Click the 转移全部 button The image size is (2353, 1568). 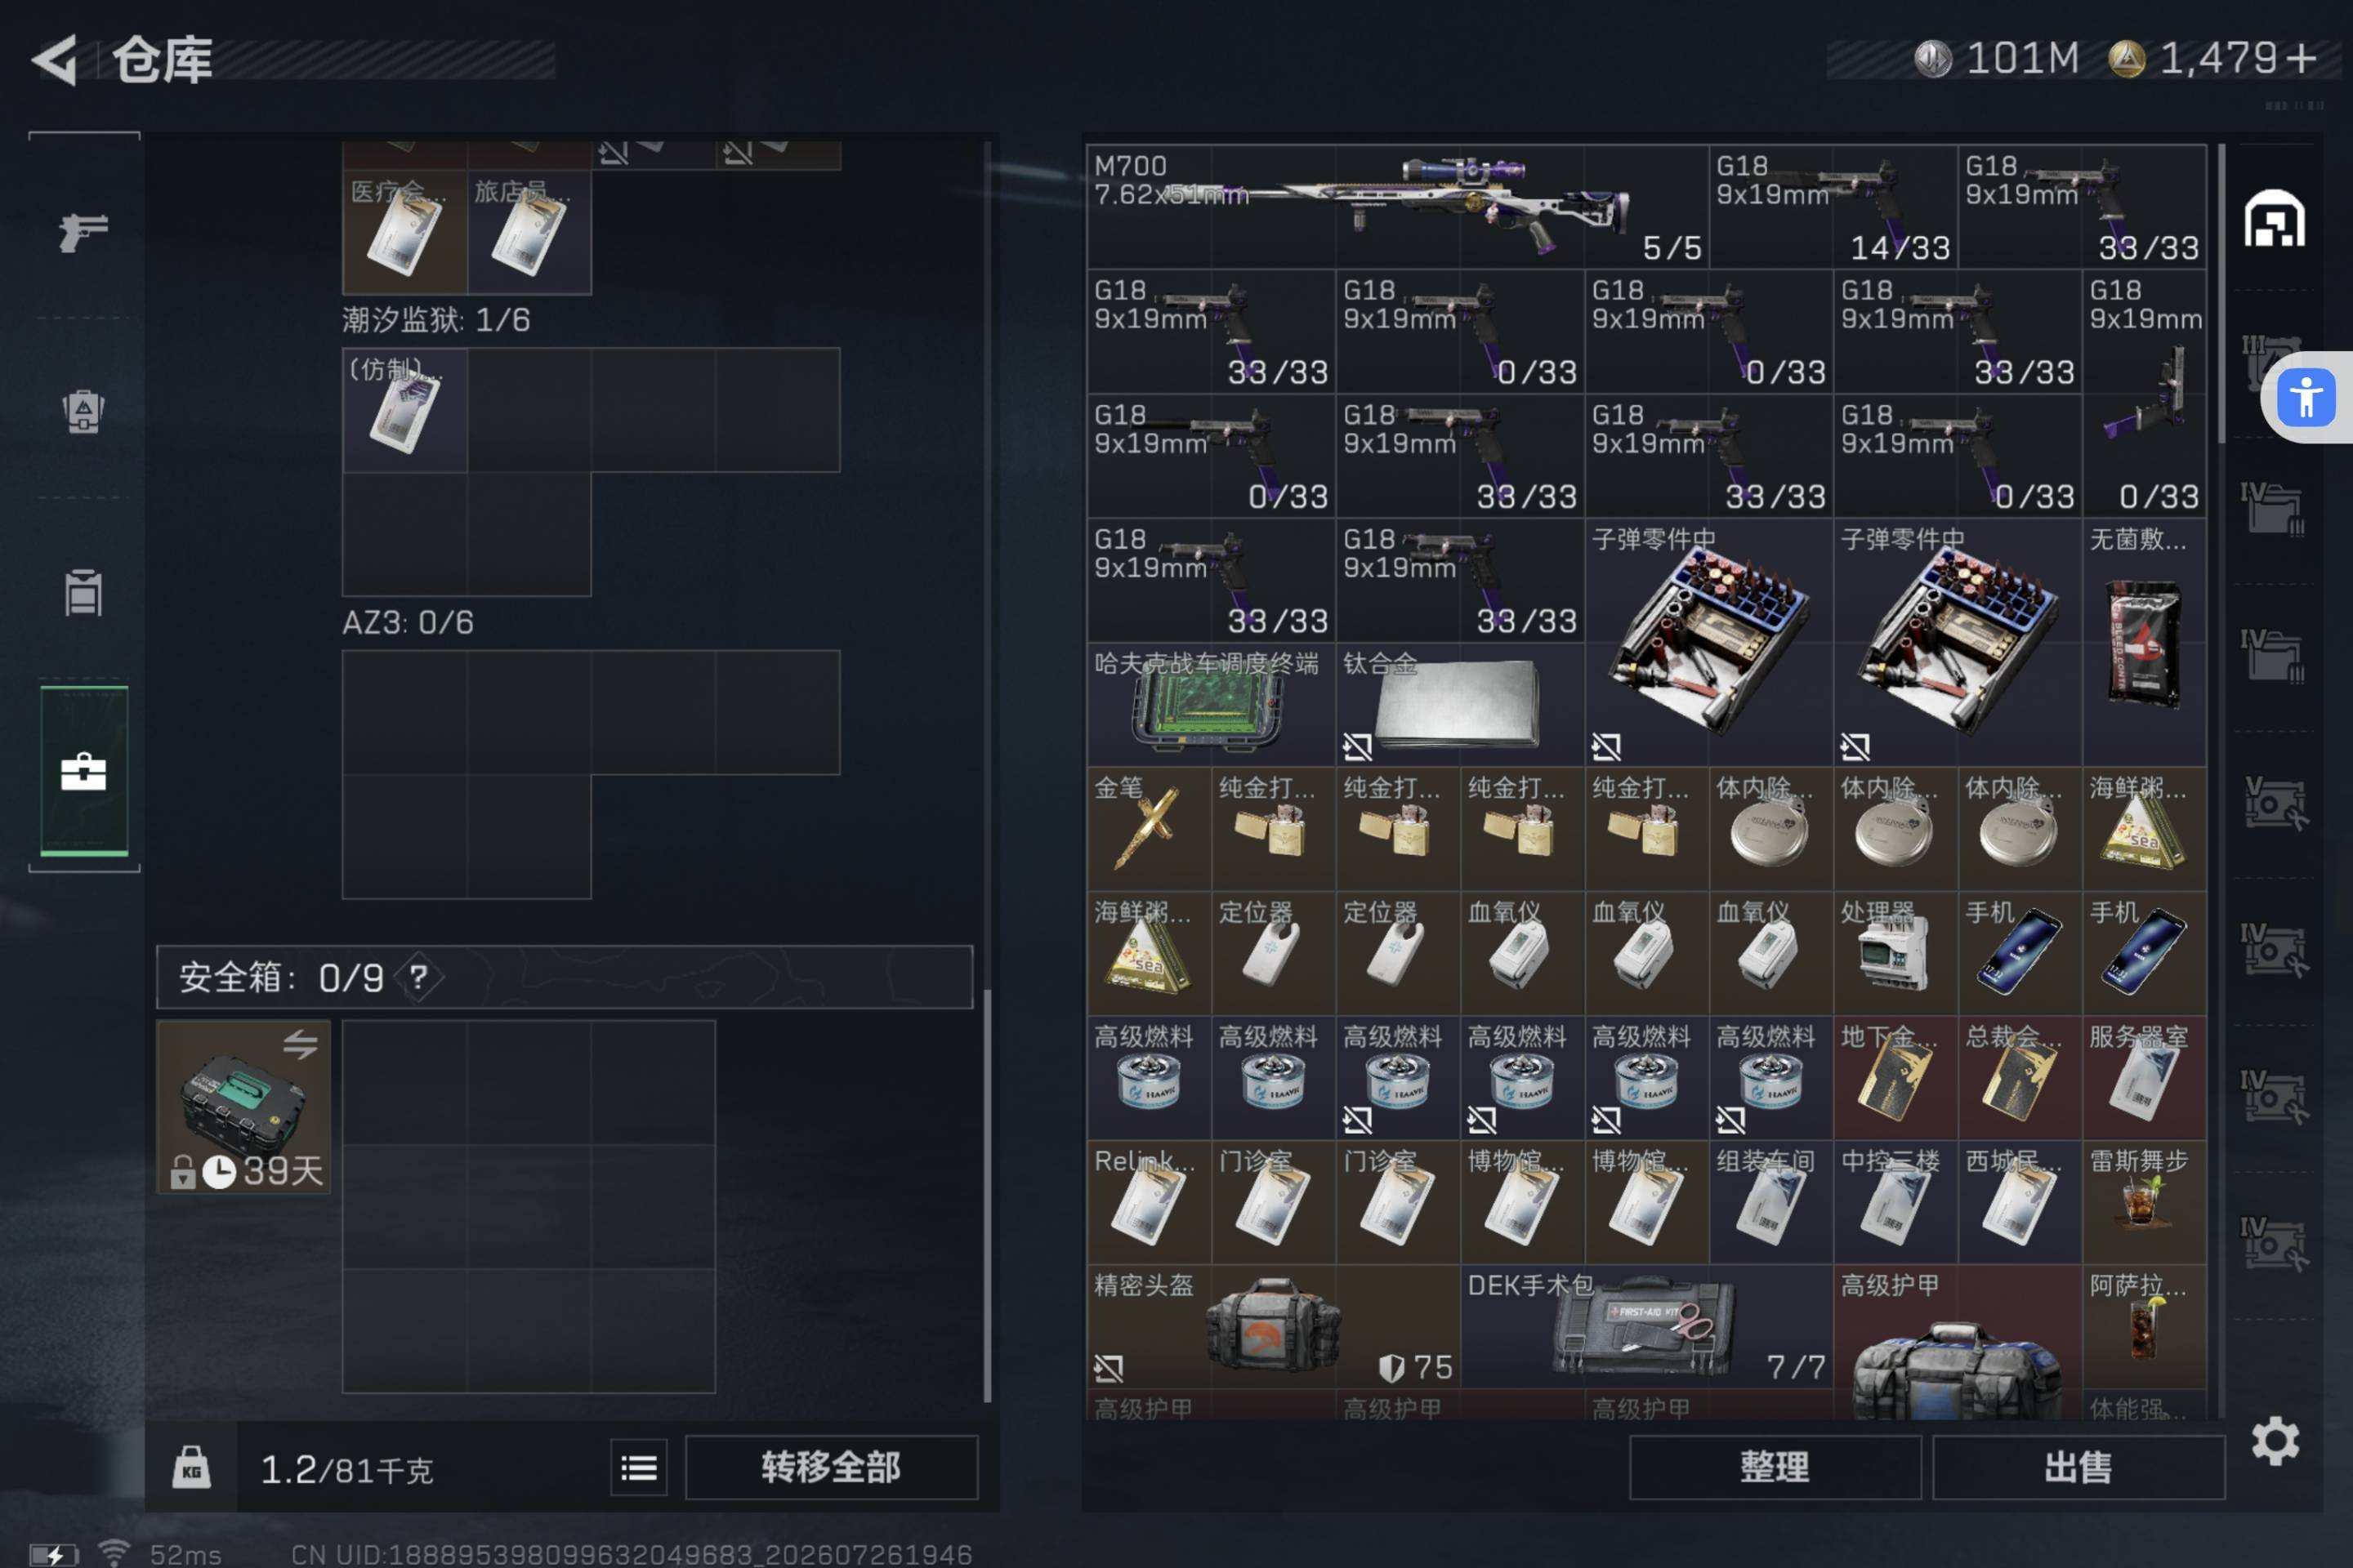830,1467
